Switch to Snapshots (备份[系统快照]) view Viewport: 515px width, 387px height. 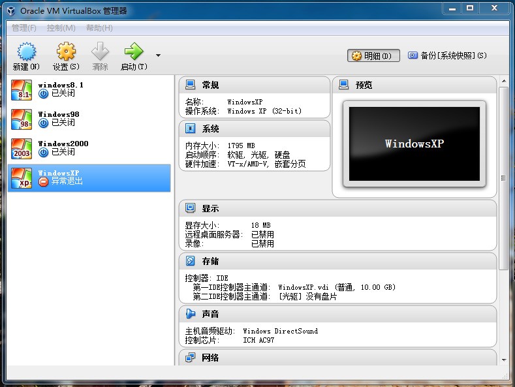click(x=447, y=56)
